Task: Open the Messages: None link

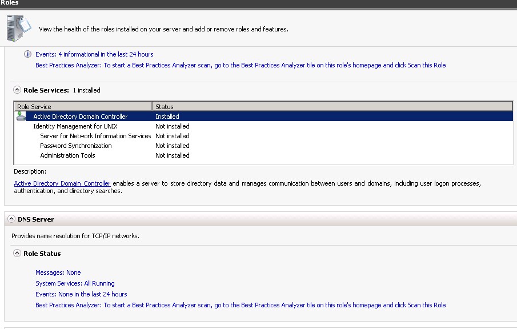Action: (58, 272)
